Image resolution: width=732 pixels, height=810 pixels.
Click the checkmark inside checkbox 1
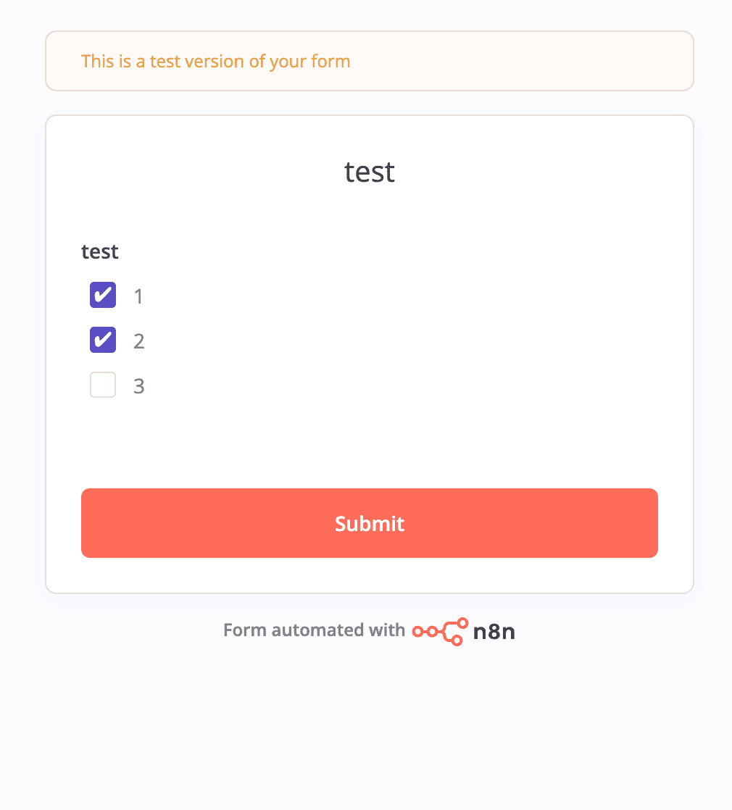point(102,295)
